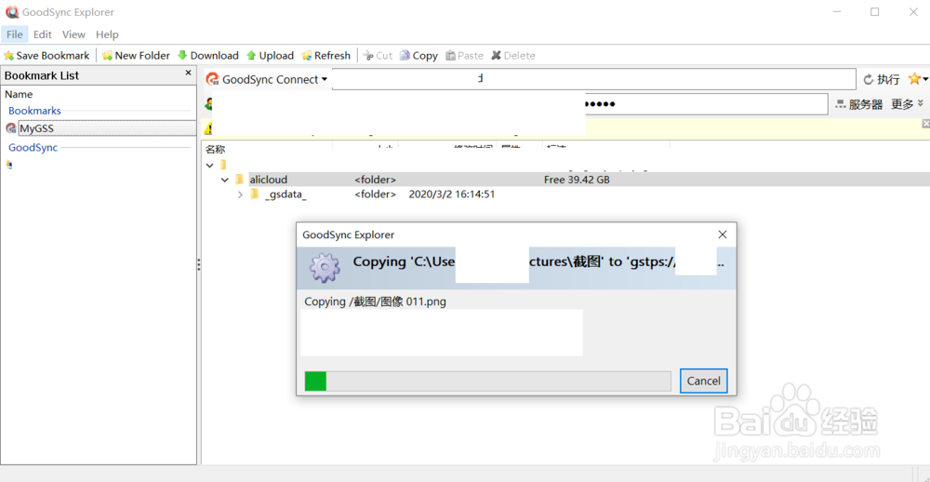Open the View menu
The image size is (930, 482).
(x=73, y=34)
